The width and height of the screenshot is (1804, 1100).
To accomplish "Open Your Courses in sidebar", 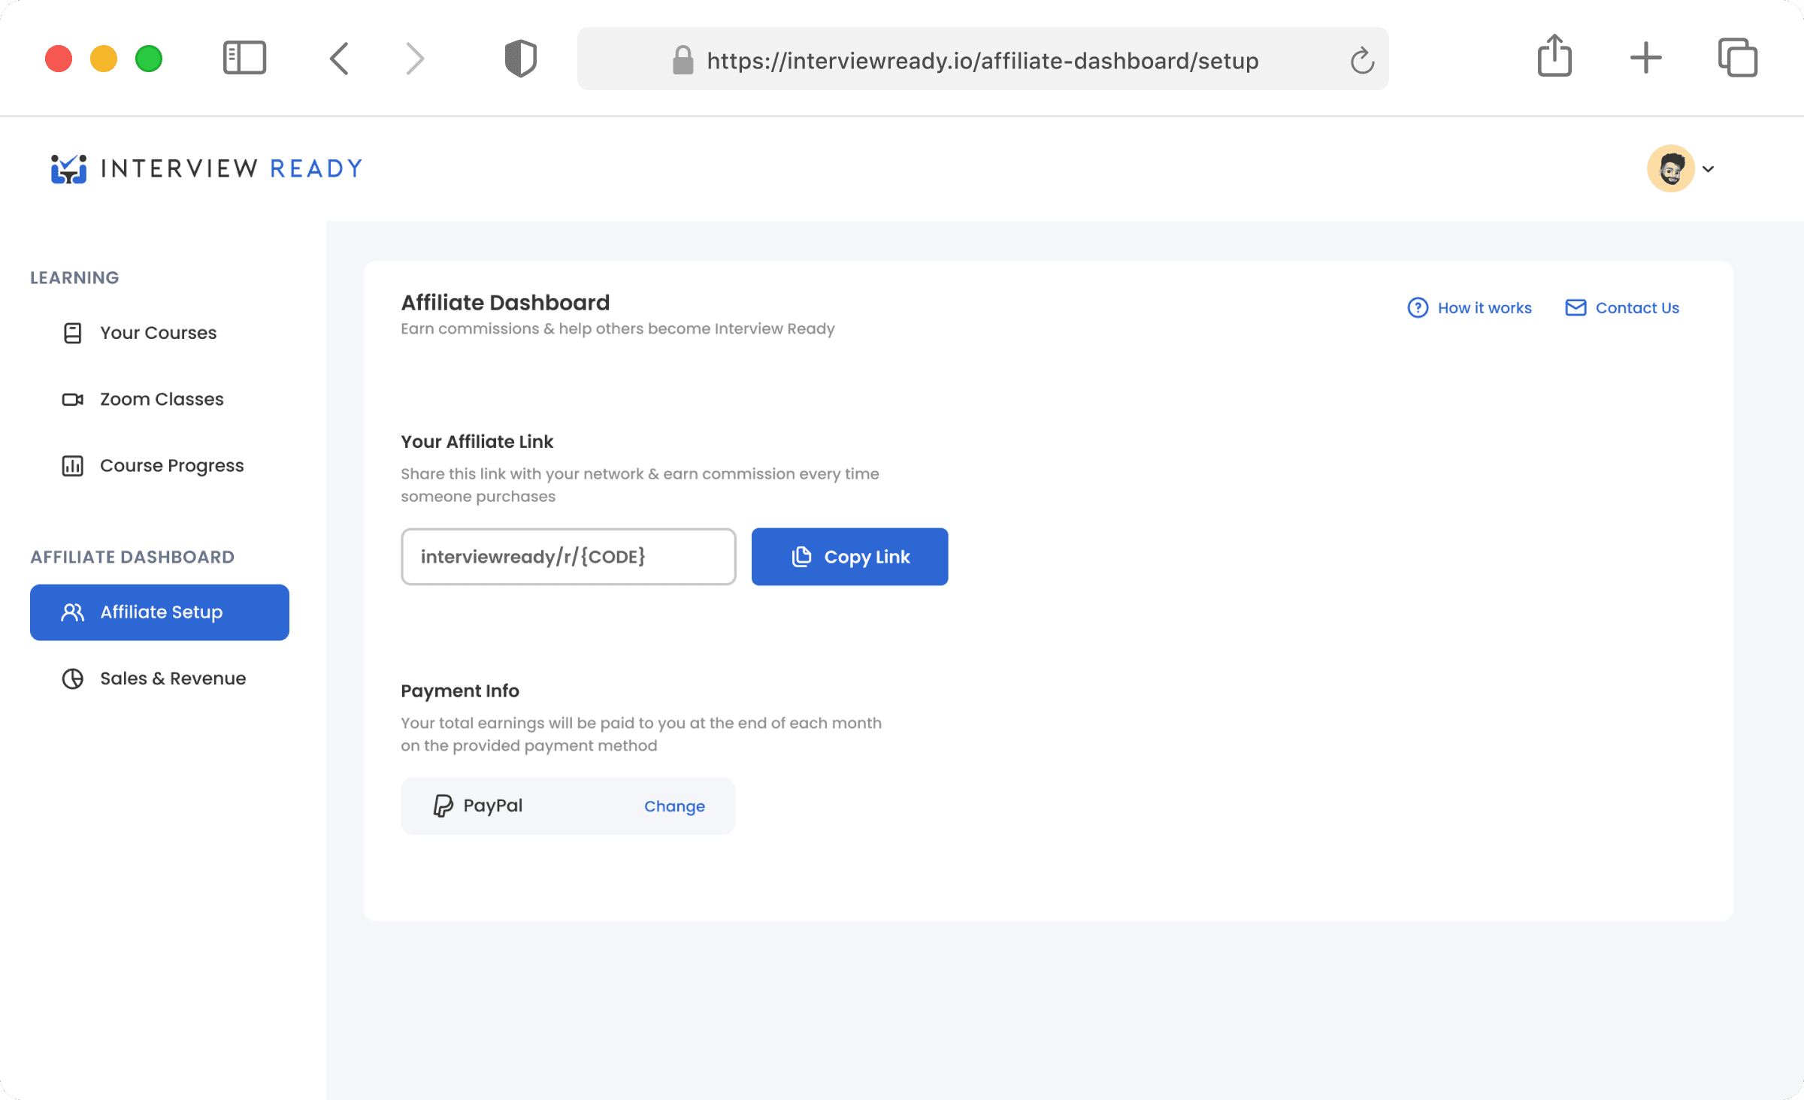I will tap(158, 333).
